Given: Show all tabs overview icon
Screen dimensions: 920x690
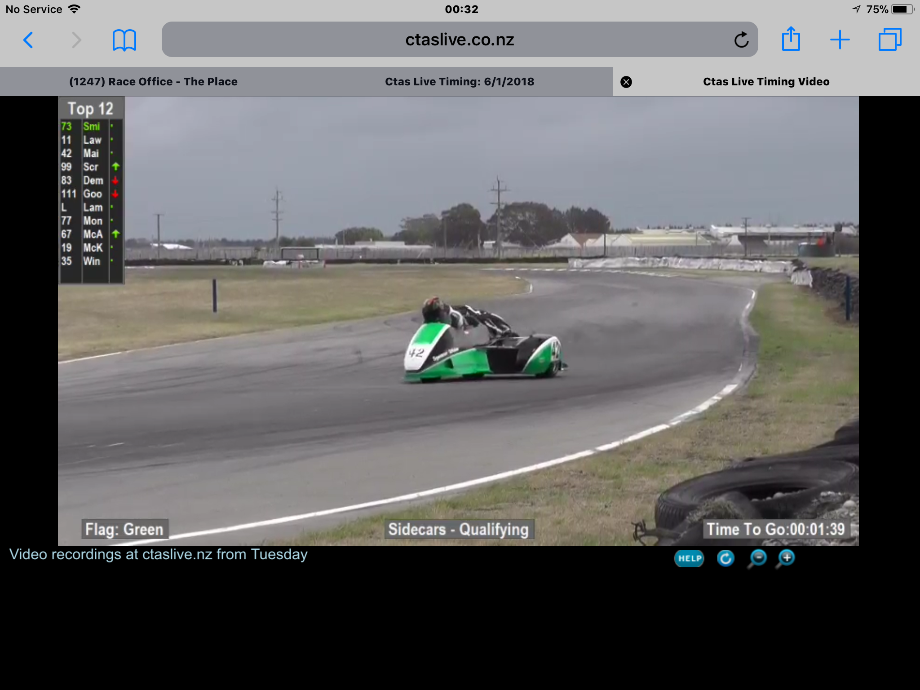Looking at the screenshot, I should tap(890, 40).
